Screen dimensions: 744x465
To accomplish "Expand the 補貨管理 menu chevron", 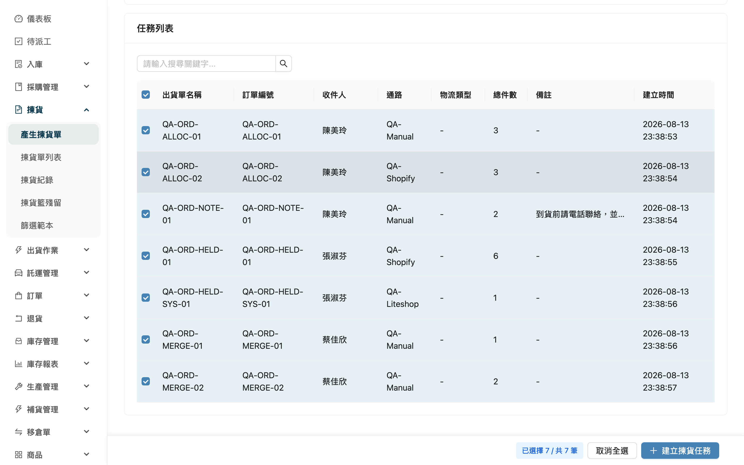I will point(86,409).
